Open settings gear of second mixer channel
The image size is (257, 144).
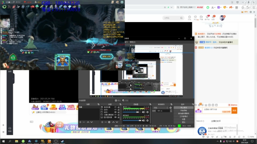coord(147,120)
